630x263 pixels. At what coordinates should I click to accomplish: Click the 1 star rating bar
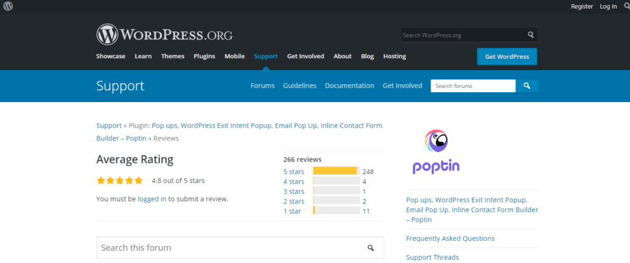tap(337, 210)
